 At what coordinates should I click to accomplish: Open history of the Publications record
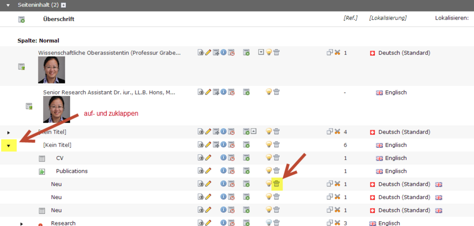click(231, 171)
